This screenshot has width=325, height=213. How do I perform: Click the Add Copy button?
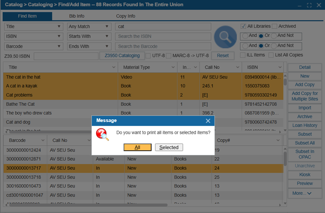[305, 85]
